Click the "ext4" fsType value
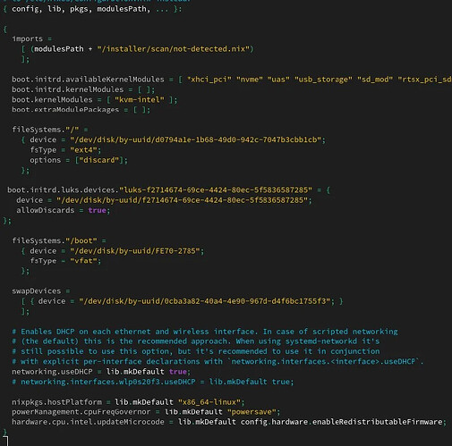 [x=83, y=150]
